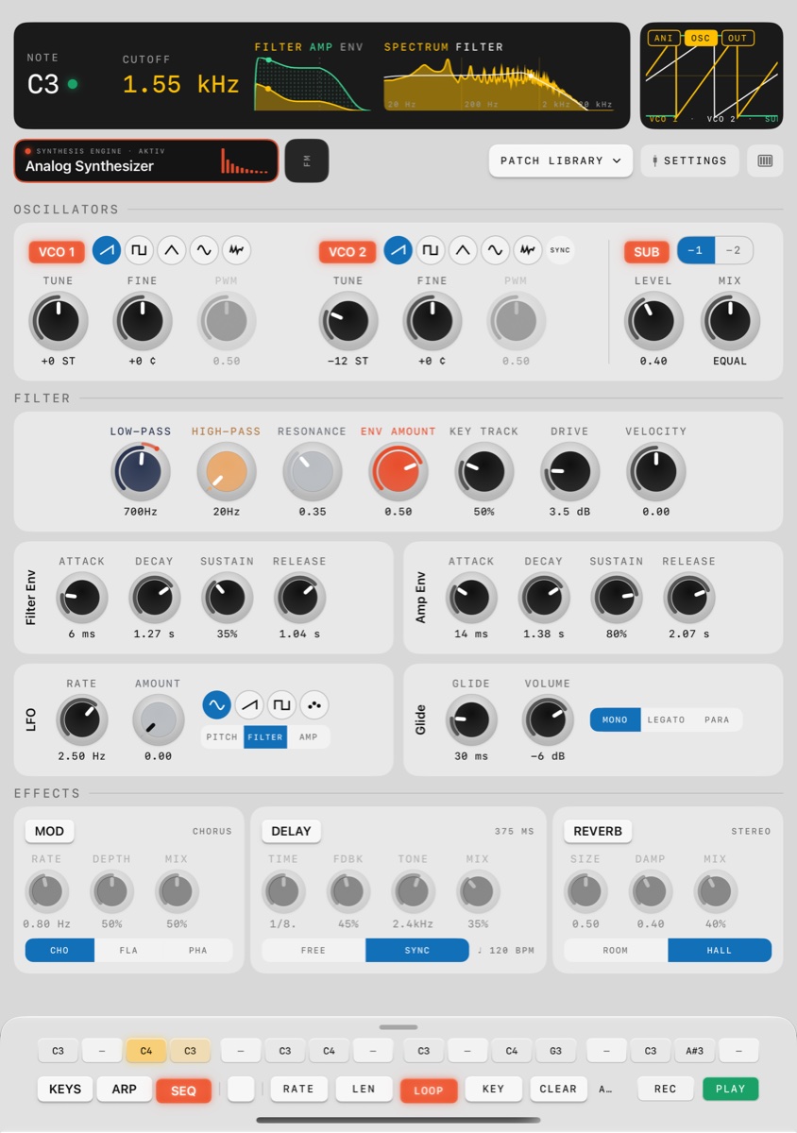Expand the sequencer panel drag handle
797x1133 pixels.
pyautogui.click(x=398, y=1026)
